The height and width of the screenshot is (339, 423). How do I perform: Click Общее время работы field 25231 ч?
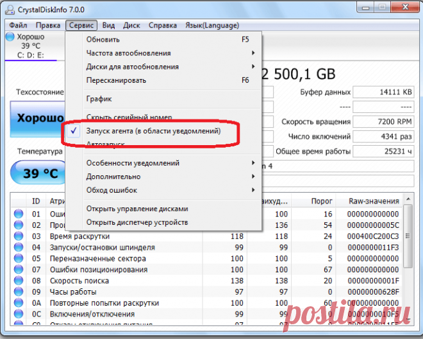click(383, 152)
